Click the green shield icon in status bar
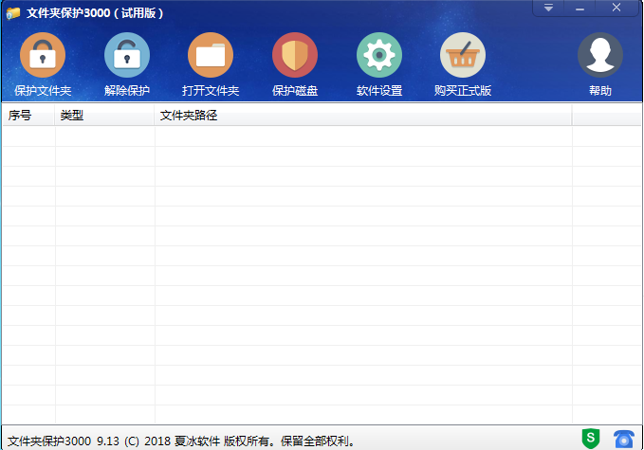Screen dimensions: 644x450 tap(591, 438)
